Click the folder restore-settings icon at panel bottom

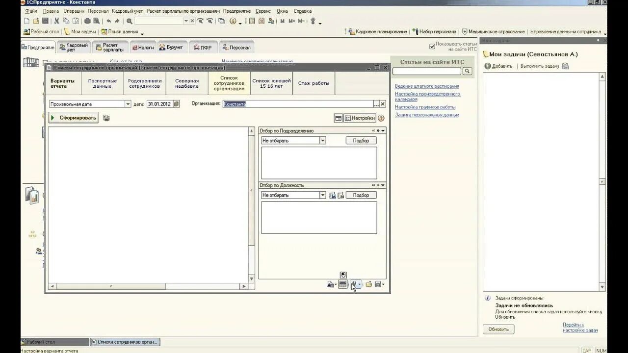[x=368, y=284]
